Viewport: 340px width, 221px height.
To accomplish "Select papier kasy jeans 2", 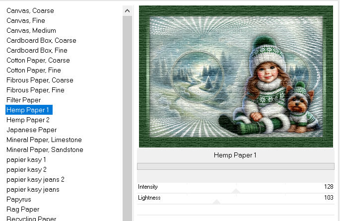I will pyautogui.click(x=35, y=180).
